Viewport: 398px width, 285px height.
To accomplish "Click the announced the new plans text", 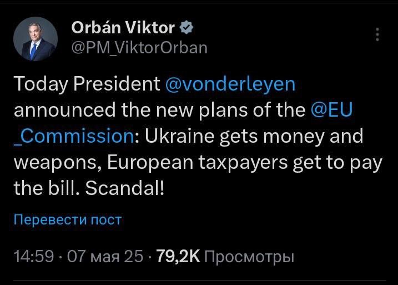I will tap(137, 109).
